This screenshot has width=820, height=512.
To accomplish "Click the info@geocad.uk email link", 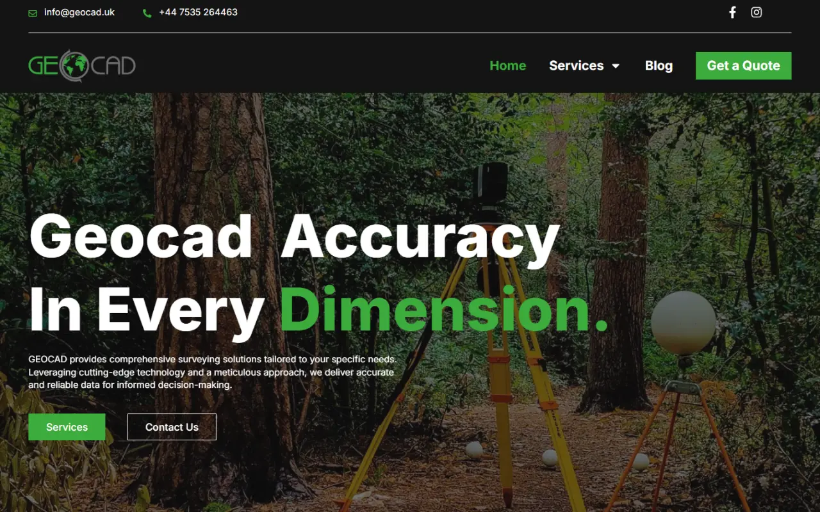I will (79, 12).
